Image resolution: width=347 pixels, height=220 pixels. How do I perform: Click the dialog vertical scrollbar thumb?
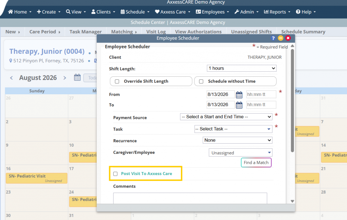pyautogui.click(x=292, y=100)
